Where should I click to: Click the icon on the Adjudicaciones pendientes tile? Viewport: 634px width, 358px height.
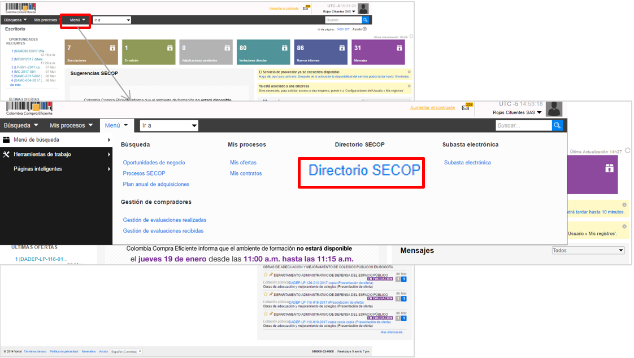(227, 47)
